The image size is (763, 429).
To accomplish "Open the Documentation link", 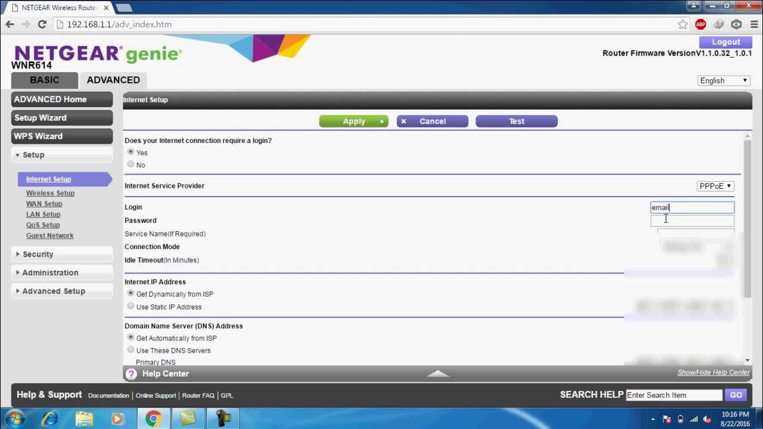I will tap(108, 396).
